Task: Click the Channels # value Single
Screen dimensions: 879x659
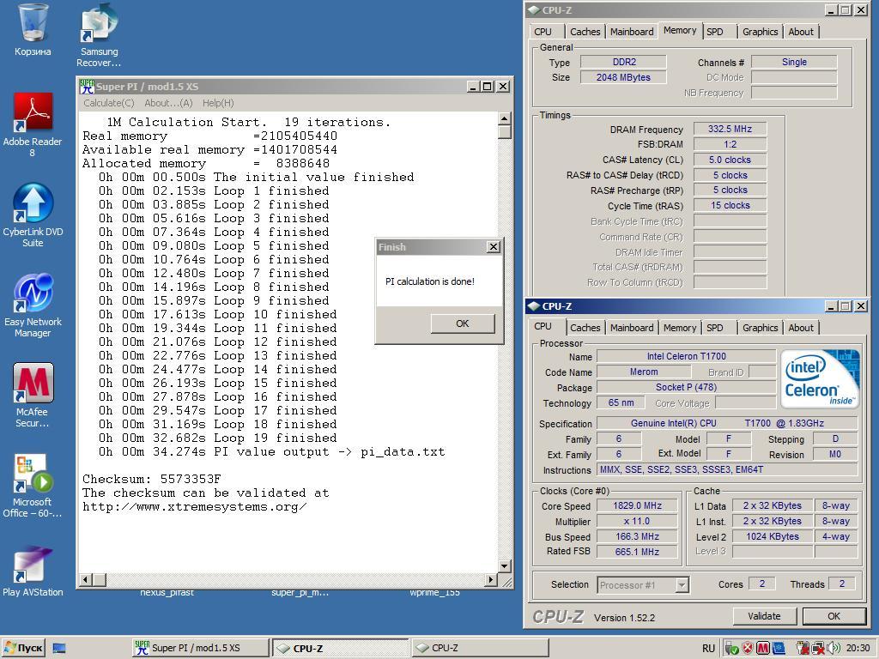Action: click(794, 62)
